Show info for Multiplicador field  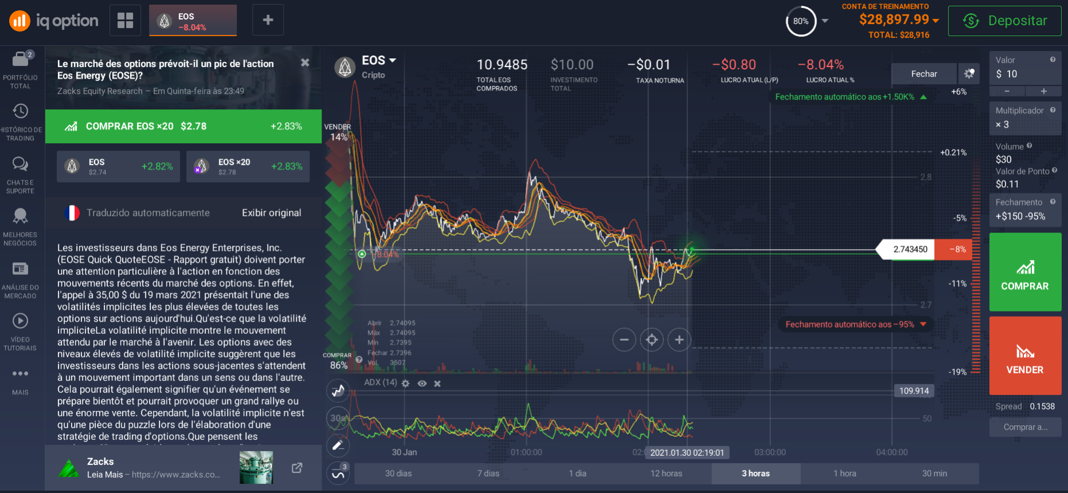point(1053,110)
